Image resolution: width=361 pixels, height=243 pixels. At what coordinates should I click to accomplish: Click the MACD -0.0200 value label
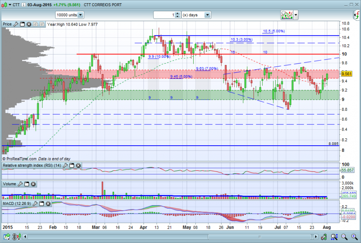[348, 217]
